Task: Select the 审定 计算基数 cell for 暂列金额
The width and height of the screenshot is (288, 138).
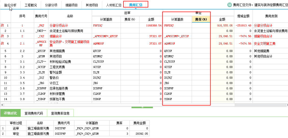Action: 177,72
